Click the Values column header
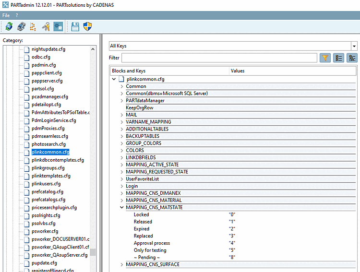Image resolution: width=360 pixels, height=272 pixels. [x=292, y=71]
